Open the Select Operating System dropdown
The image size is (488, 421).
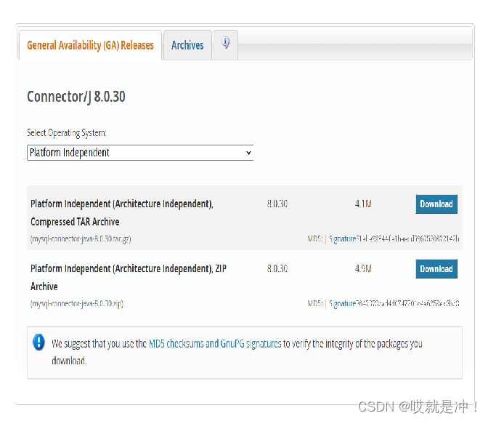click(x=140, y=153)
